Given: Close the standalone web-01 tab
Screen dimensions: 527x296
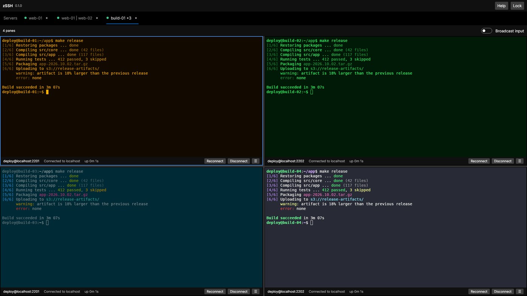Looking at the screenshot, I should click(47, 18).
